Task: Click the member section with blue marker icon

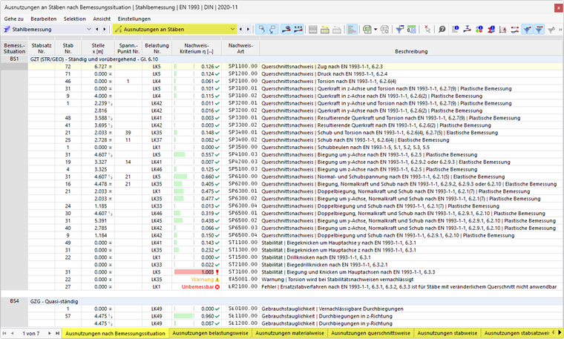Action: [468, 30]
